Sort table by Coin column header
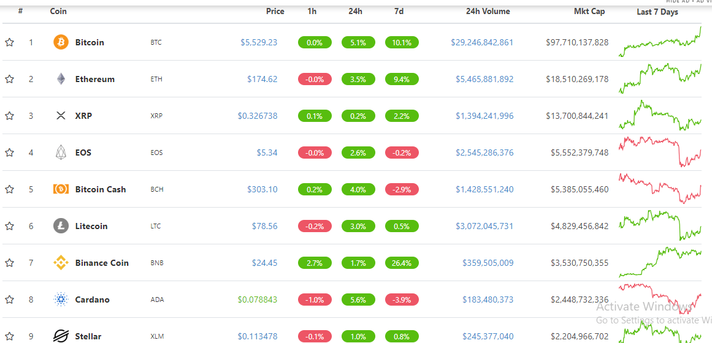 pyautogui.click(x=58, y=12)
